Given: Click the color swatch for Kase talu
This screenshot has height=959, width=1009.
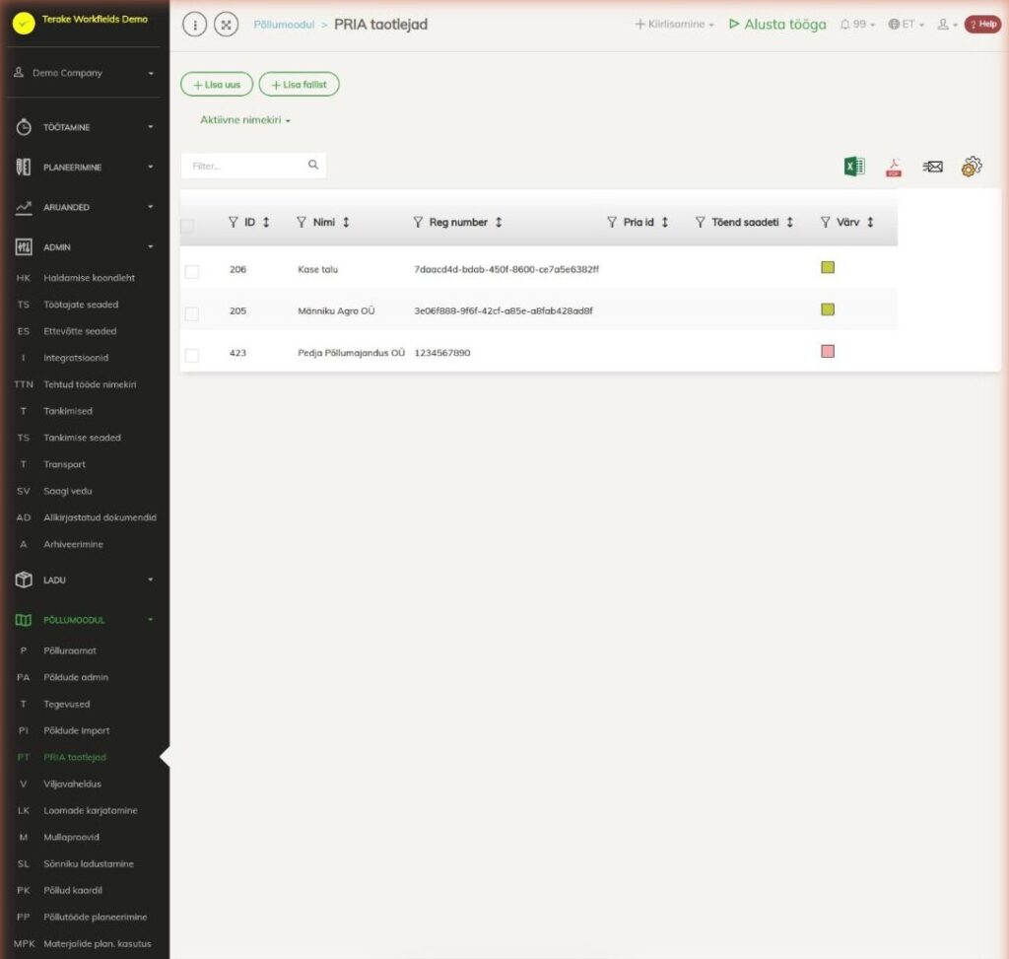Looking at the screenshot, I should point(828,268).
